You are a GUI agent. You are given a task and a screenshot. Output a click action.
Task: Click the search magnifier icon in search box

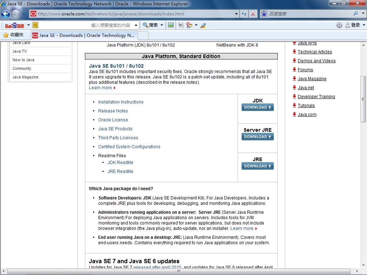click(x=356, y=14)
